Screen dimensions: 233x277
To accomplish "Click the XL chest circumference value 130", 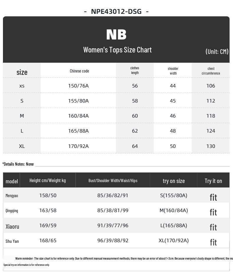I will click(x=211, y=146).
